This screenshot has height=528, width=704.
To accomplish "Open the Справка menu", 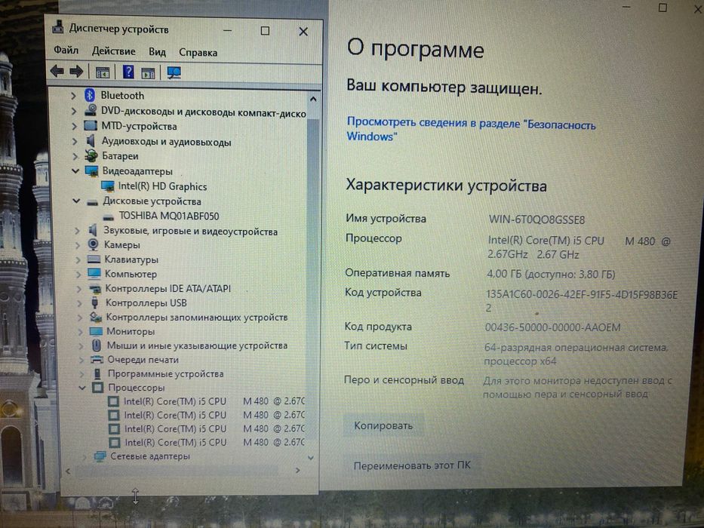I will point(198,53).
